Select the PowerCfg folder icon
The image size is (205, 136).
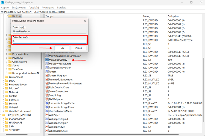(x=10, y=58)
